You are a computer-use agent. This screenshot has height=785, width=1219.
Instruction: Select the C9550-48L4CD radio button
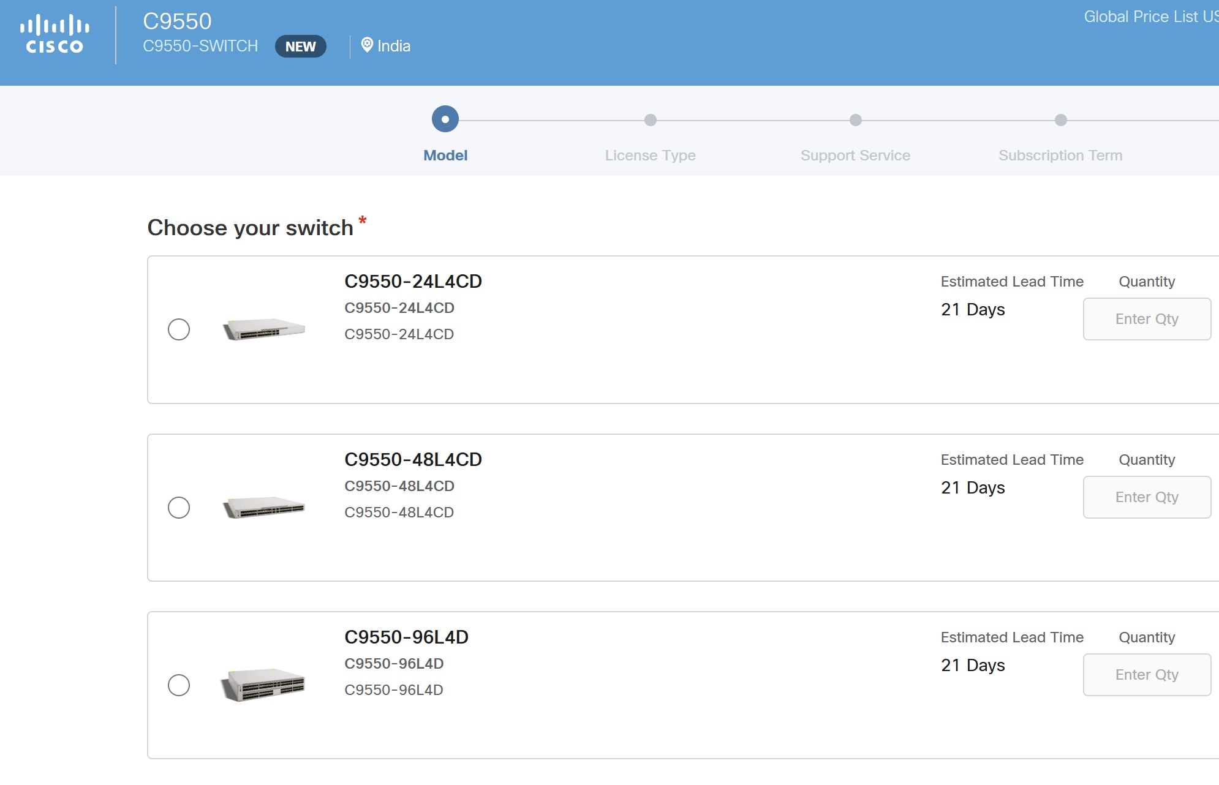click(x=179, y=508)
